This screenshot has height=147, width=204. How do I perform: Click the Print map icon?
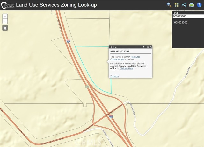pyautogui.click(x=192, y=5)
